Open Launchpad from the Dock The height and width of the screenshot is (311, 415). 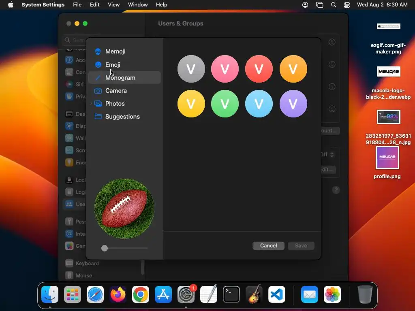(x=73, y=294)
